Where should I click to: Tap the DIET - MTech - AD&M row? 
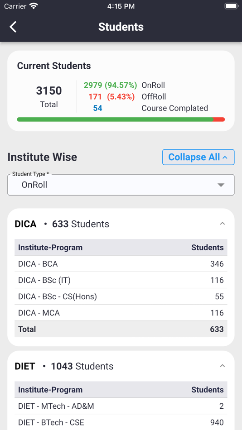pyautogui.click(x=121, y=406)
